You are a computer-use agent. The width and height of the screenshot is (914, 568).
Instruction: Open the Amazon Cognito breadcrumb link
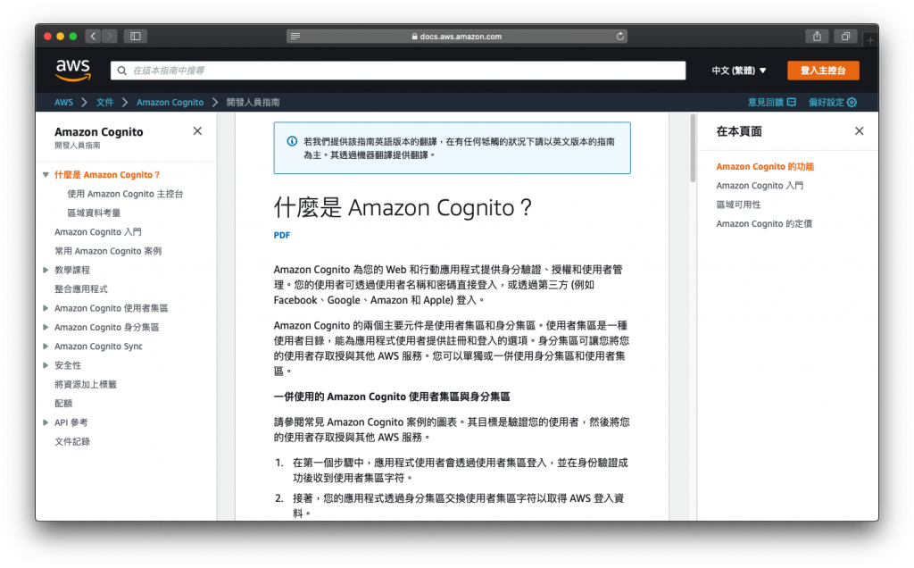(x=170, y=102)
